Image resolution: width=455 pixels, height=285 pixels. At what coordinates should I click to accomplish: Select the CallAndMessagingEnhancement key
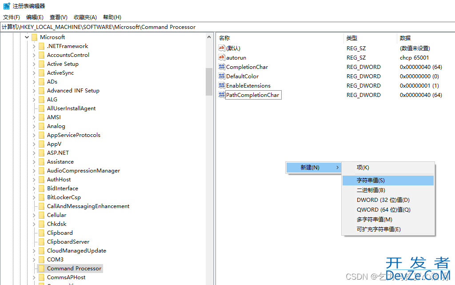88,206
